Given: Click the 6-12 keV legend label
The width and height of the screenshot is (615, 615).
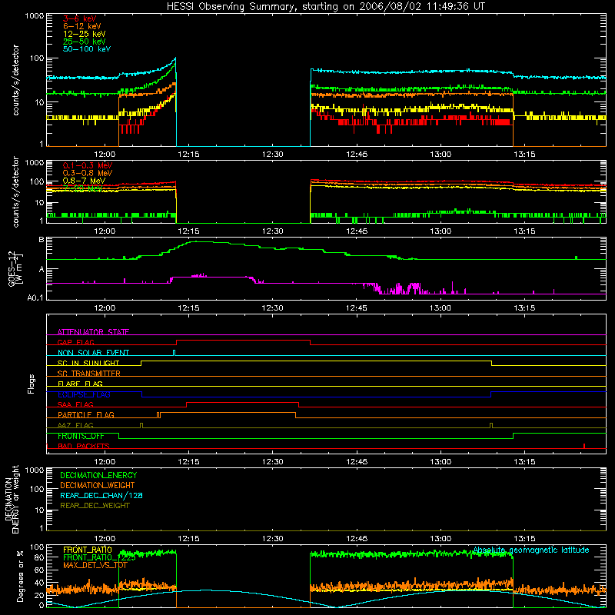Looking at the screenshot, I should 81,26.
